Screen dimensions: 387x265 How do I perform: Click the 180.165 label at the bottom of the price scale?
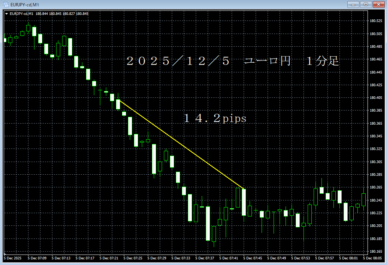(x=377, y=252)
